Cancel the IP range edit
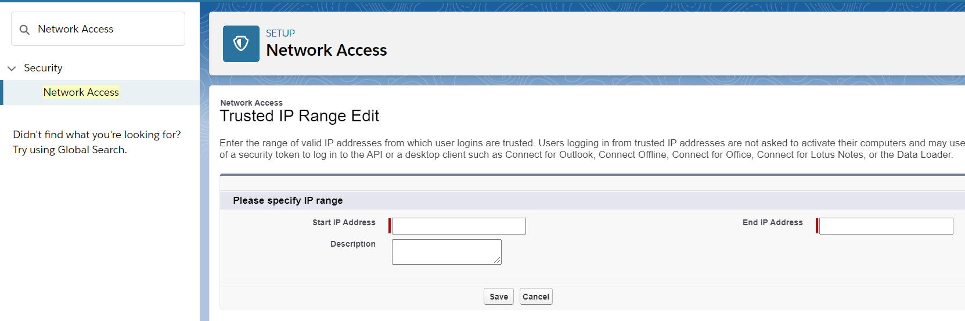The height and width of the screenshot is (321, 965). point(536,297)
